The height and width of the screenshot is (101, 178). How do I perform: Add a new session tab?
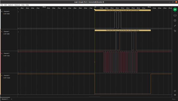pos(12,99)
